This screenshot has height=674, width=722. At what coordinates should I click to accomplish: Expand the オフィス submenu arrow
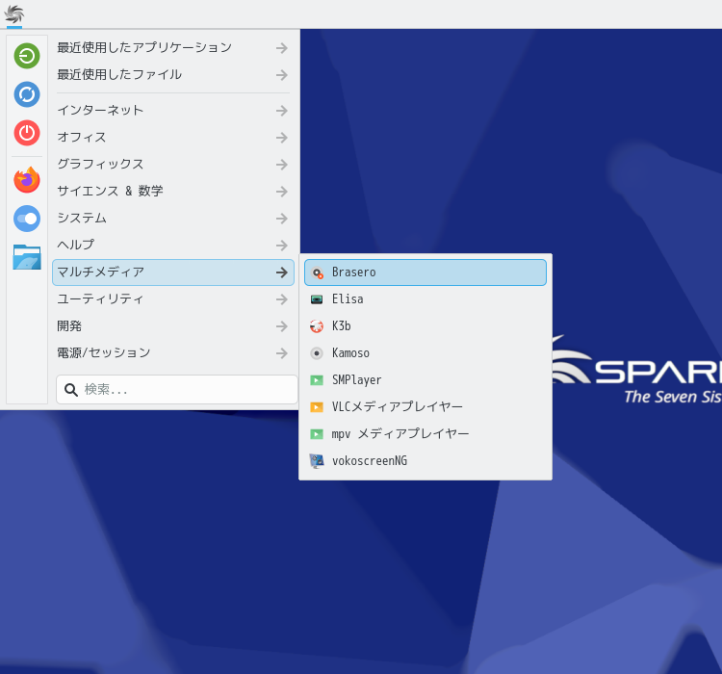pyautogui.click(x=282, y=138)
